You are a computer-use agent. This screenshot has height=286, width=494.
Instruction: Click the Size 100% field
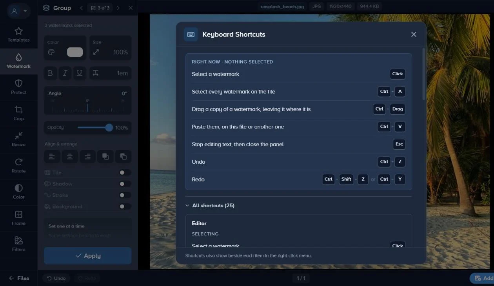pyautogui.click(x=111, y=48)
